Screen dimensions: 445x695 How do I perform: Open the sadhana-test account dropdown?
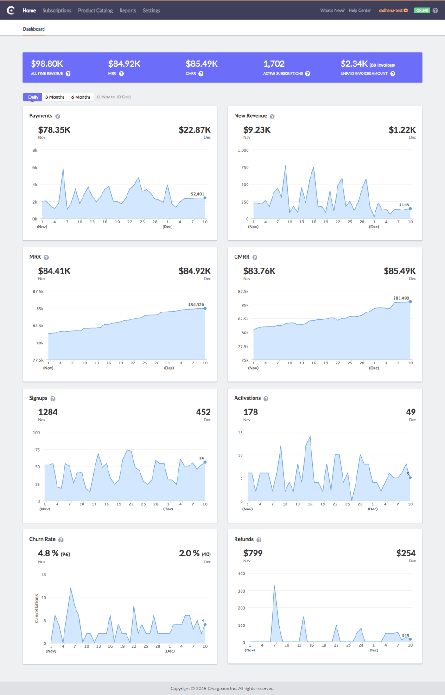point(393,10)
